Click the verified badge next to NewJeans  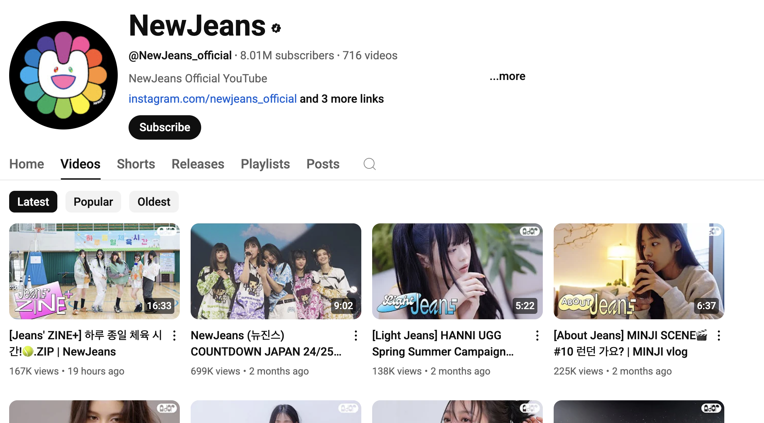click(276, 28)
